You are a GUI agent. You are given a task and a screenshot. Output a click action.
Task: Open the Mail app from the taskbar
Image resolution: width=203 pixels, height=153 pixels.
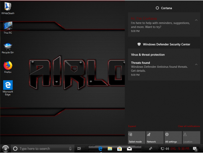pyautogui.click(x=130, y=149)
